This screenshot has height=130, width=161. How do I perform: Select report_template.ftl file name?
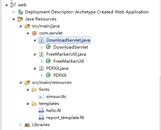(65, 118)
